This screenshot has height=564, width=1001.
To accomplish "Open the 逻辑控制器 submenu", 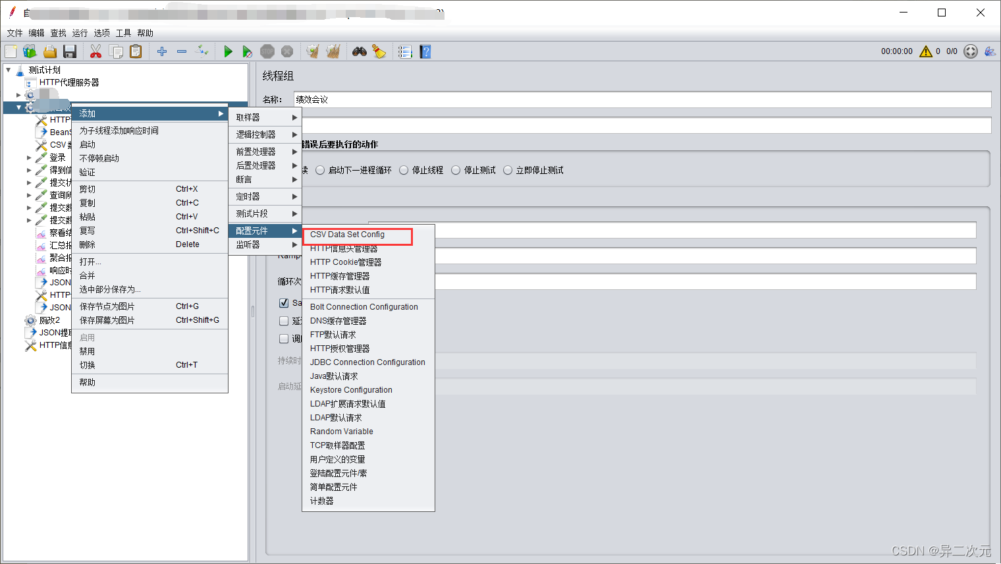I will (265, 134).
